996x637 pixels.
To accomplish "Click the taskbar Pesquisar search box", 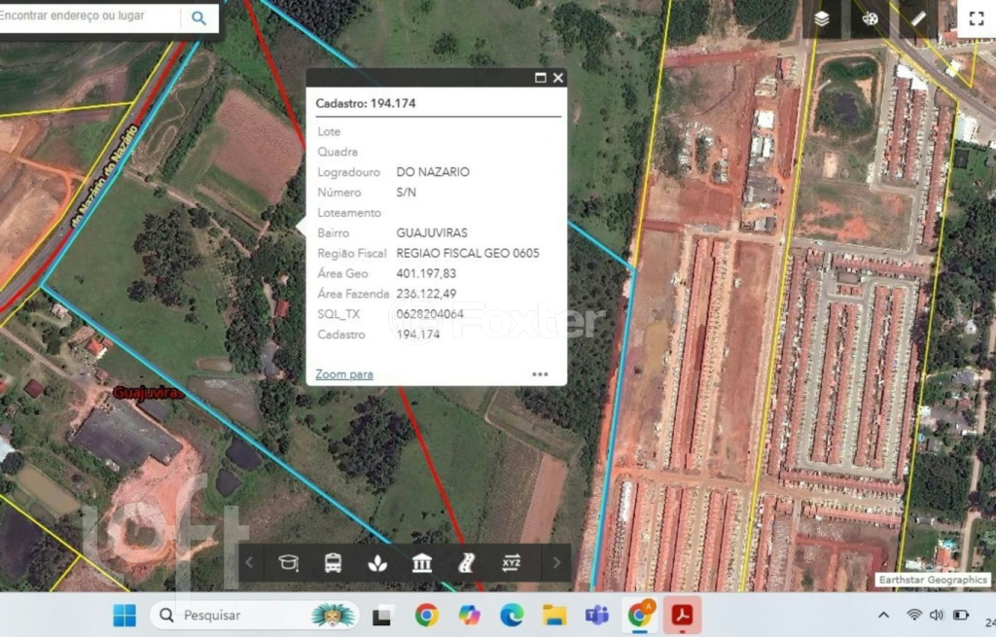I will (x=254, y=615).
